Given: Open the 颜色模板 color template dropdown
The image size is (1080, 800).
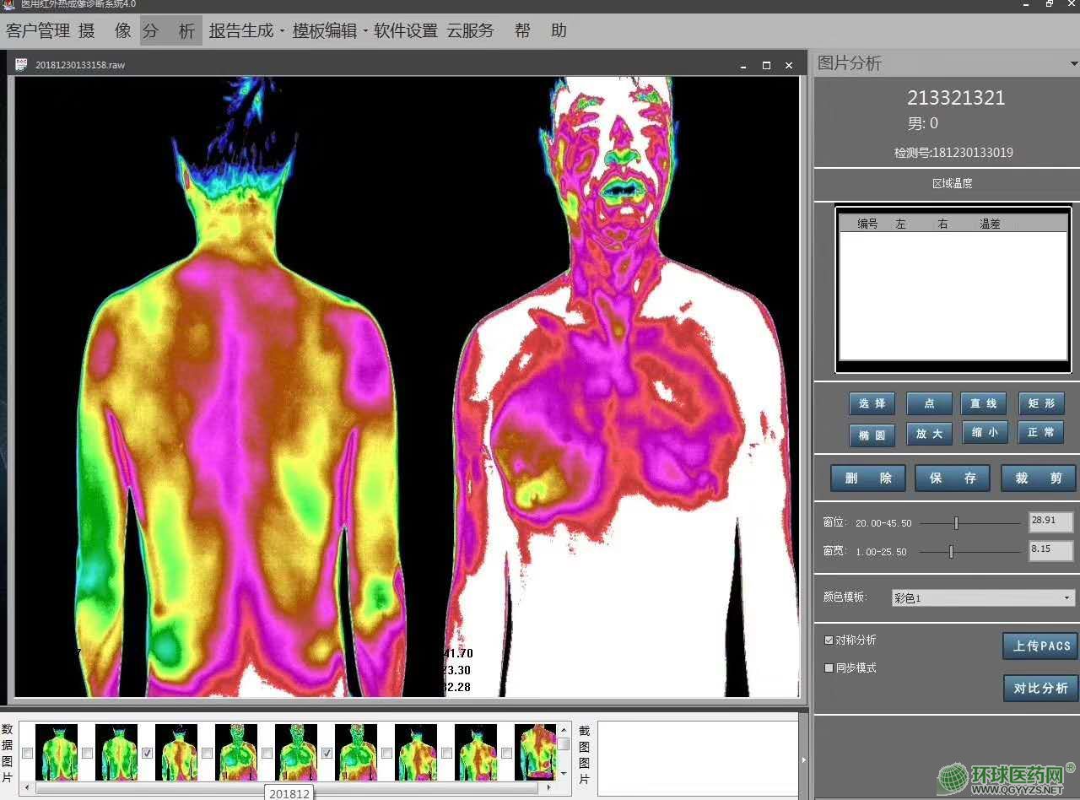Looking at the screenshot, I should (1066, 598).
